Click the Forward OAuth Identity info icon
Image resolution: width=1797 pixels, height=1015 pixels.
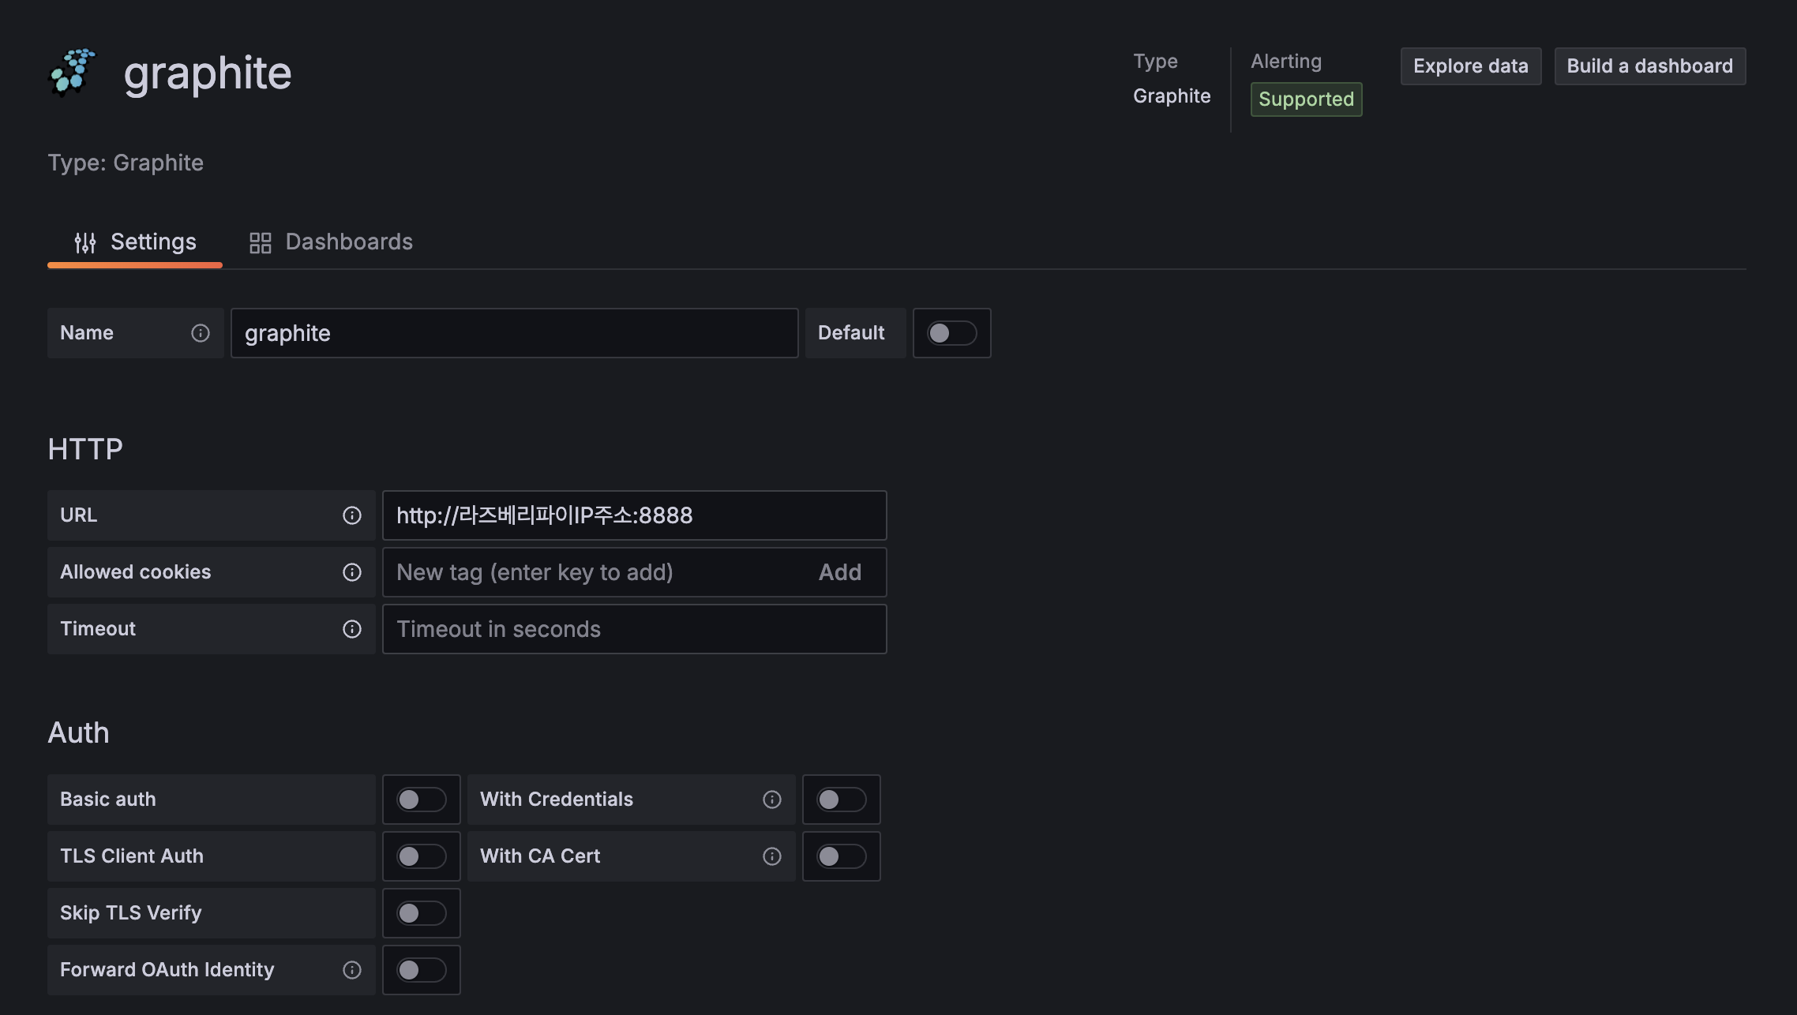352,970
